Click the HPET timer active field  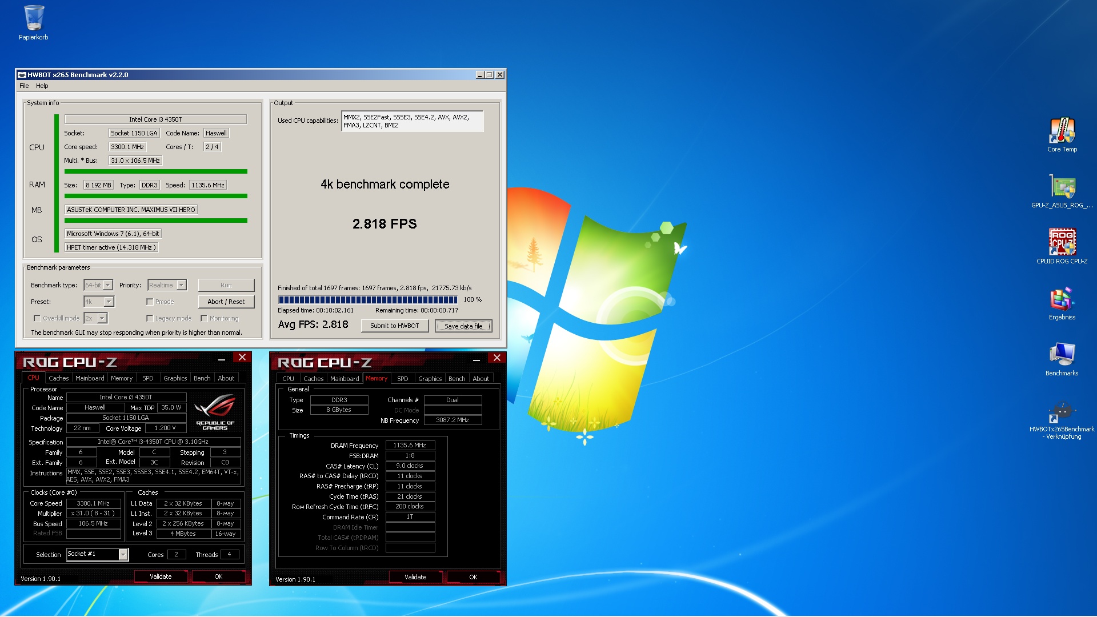111,247
